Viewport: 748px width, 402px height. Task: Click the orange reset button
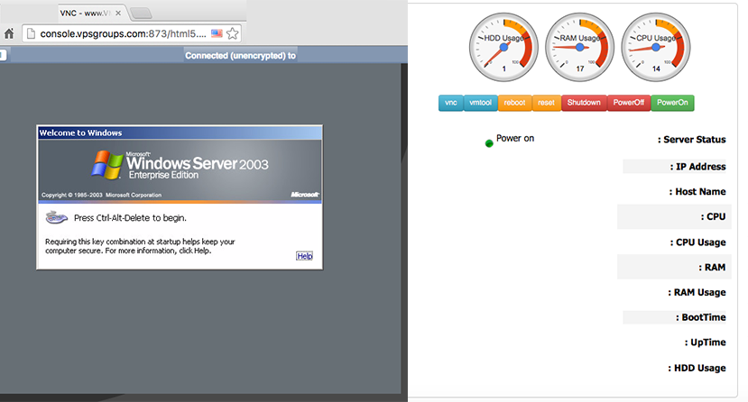[546, 103]
